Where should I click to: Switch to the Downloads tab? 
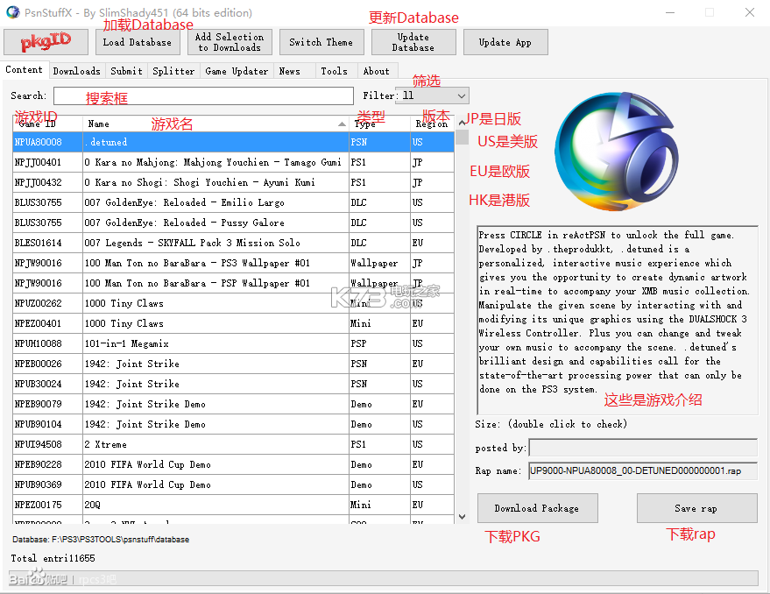76,71
